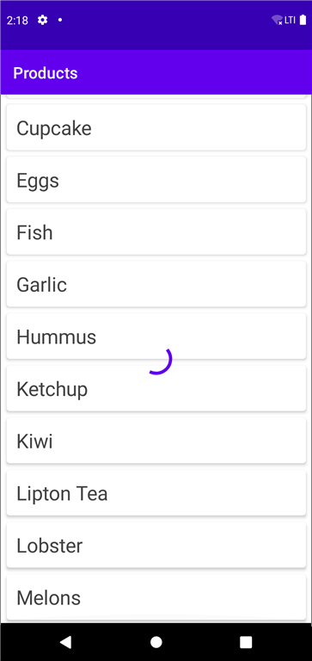Tap the Ketchup product card

click(x=156, y=389)
